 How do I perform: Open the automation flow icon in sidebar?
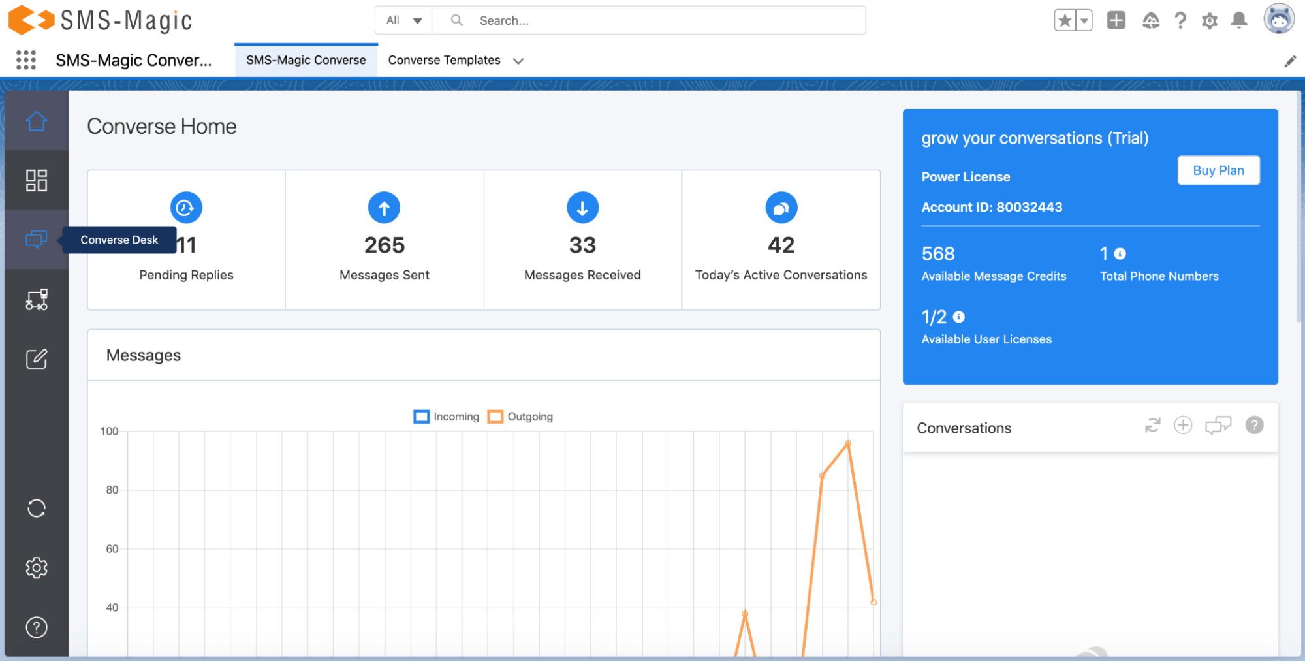[x=37, y=299]
